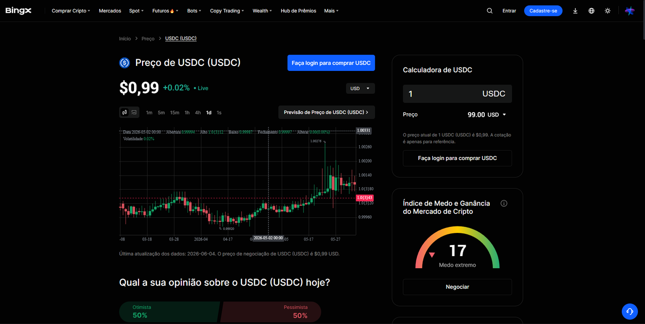645x324 pixels.
Task: Vote Otimista on USDC
Action: pos(169,311)
